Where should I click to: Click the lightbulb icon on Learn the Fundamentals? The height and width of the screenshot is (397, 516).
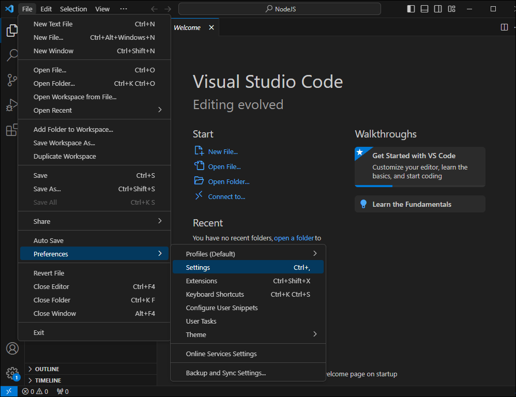click(363, 204)
